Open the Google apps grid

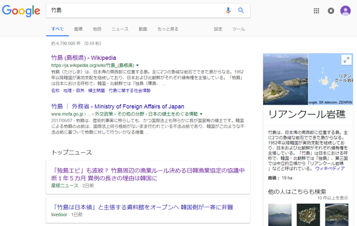click(x=316, y=11)
